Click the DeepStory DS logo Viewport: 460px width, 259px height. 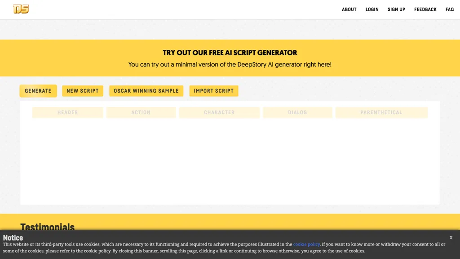(x=21, y=9)
